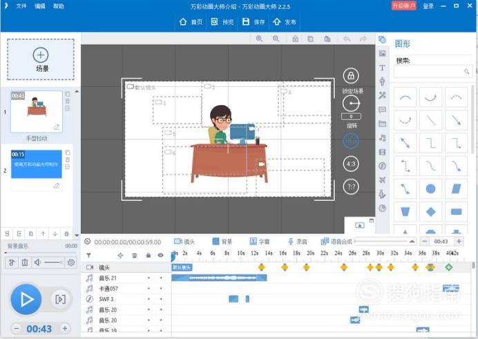The height and width of the screenshot is (339, 478).
Task: Click green add-camera keyframe diamond
Action: point(449,267)
